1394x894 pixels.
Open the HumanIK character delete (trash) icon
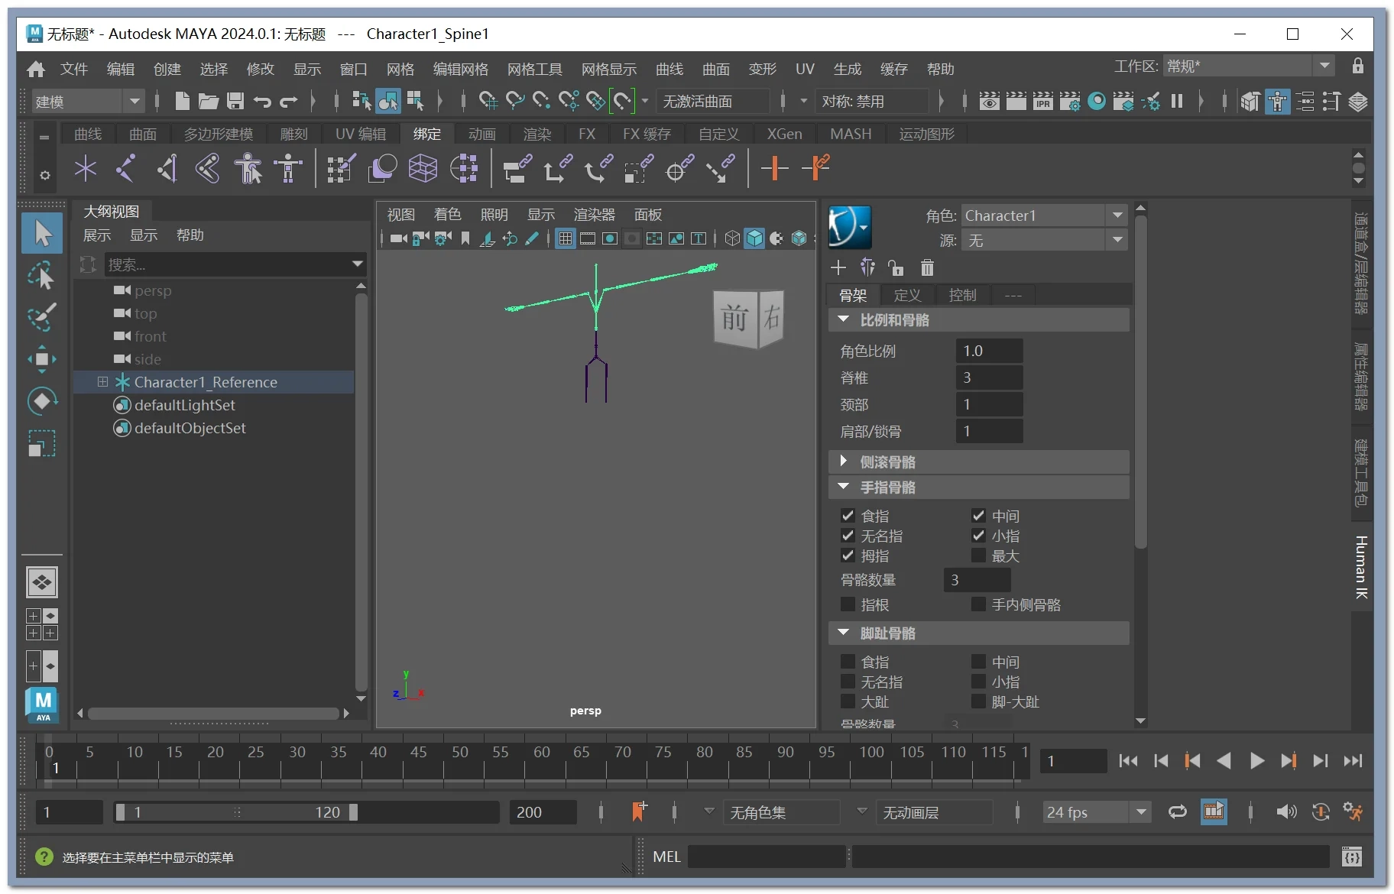(927, 267)
